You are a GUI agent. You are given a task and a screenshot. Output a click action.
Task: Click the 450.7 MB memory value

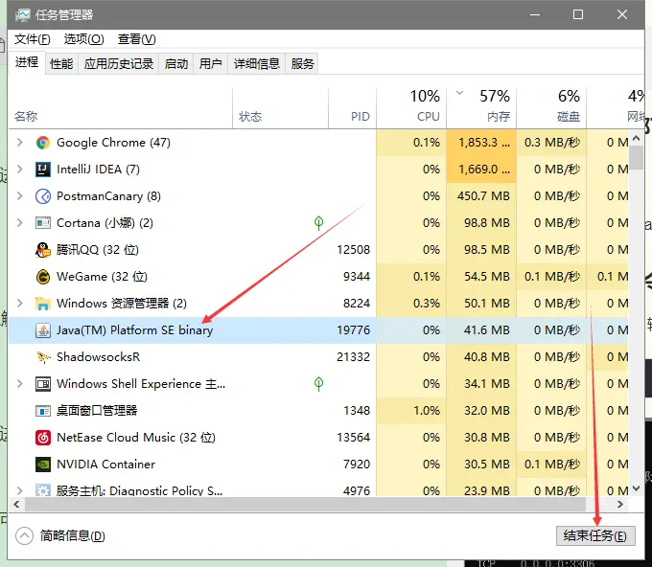click(x=483, y=196)
